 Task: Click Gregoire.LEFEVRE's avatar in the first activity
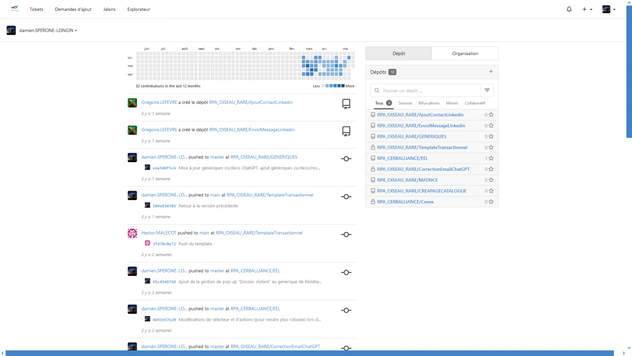pyautogui.click(x=132, y=103)
